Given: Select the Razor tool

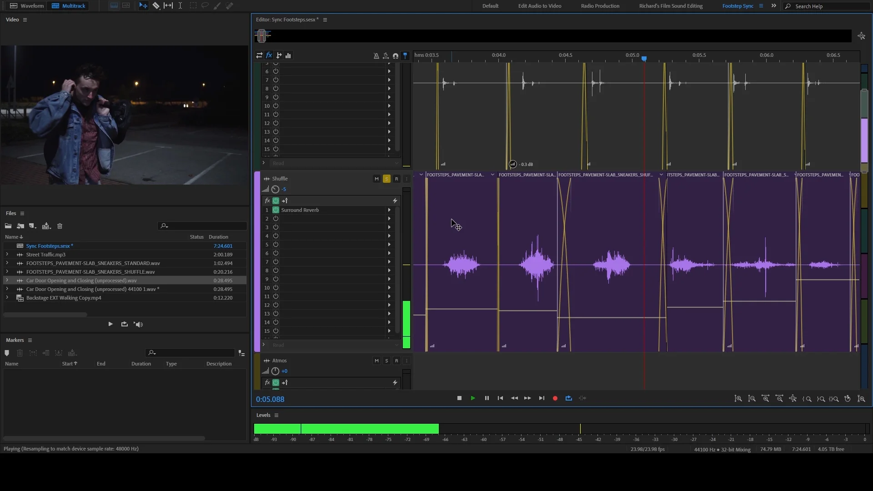Looking at the screenshot, I should [x=156, y=6].
